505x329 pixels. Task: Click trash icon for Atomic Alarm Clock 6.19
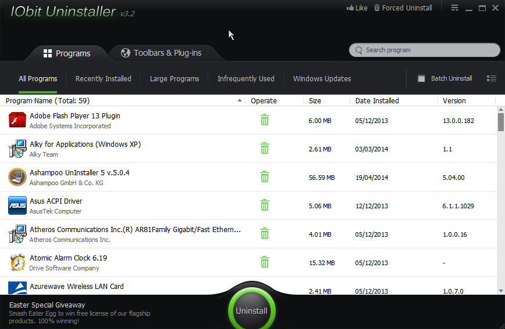264,262
